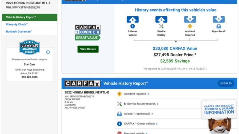Click the CARFAX 1 Owner Great Value badge
The width and height of the screenshot is (239, 134).
pos(88,32)
